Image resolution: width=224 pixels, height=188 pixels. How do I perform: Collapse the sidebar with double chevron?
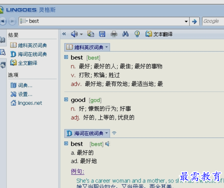64,34
